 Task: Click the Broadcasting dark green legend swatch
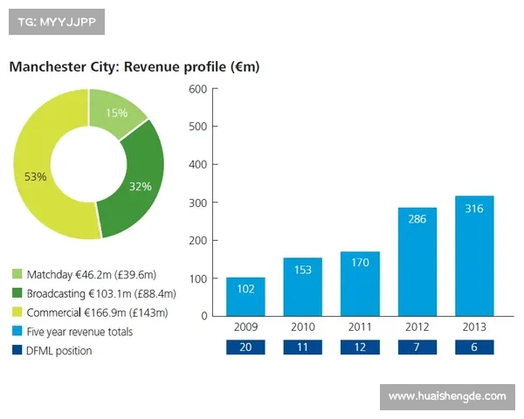[17, 293]
